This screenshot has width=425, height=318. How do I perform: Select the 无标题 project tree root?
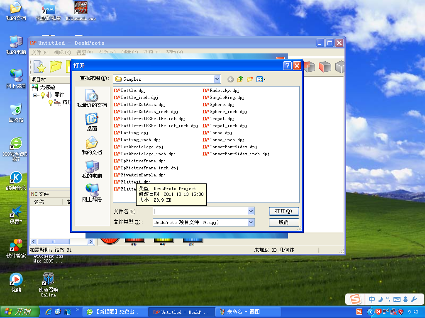pyautogui.click(x=43, y=87)
